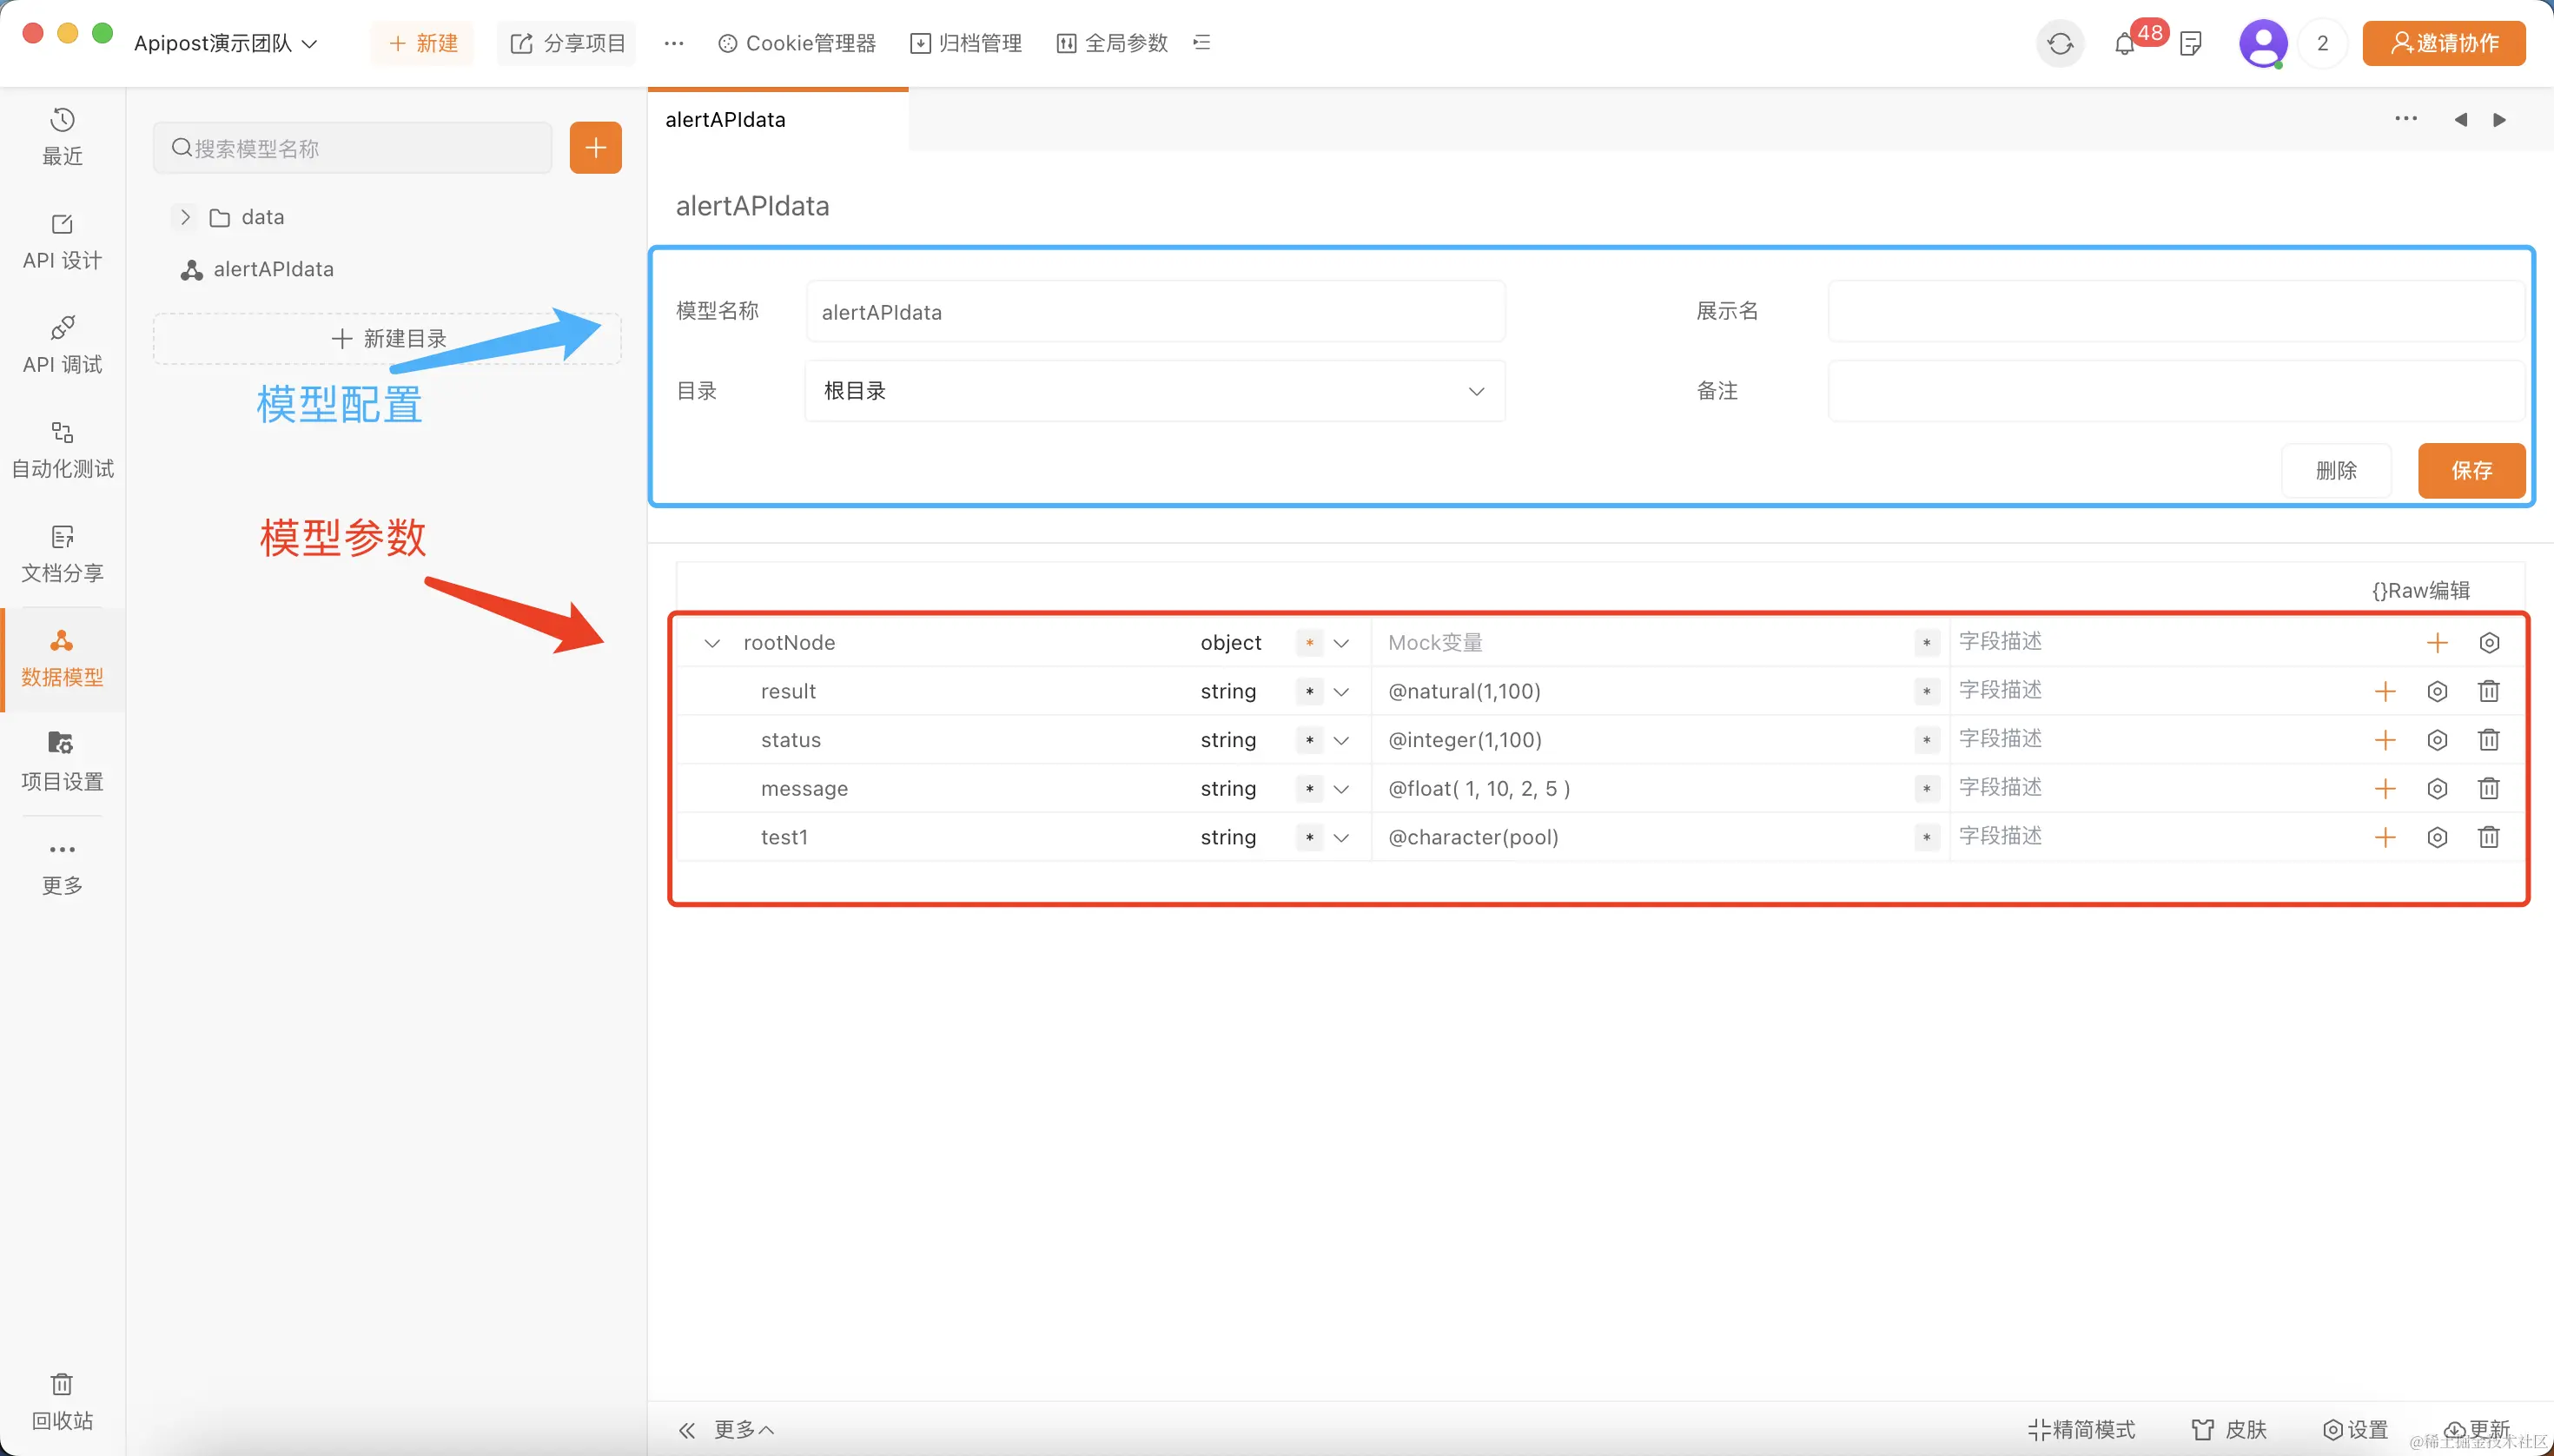The width and height of the screenshot is (2554, 1456).
Task: Toggle required asterisk for test1 type
Action: pyautogui.click(x=1309, y=838)
